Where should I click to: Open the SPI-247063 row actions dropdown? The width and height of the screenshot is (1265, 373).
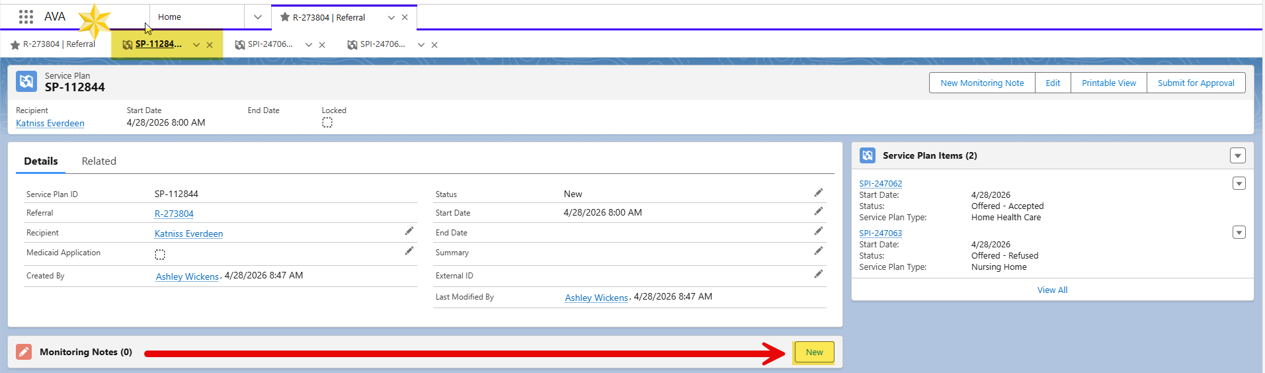click(1239, 232)
